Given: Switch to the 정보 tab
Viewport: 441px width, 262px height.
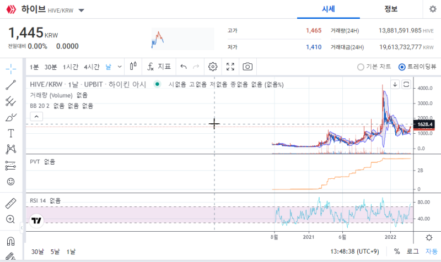Looking at the screenshot, I should click(391, 9).
